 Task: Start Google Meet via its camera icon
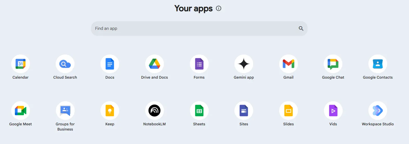(21, 111)
